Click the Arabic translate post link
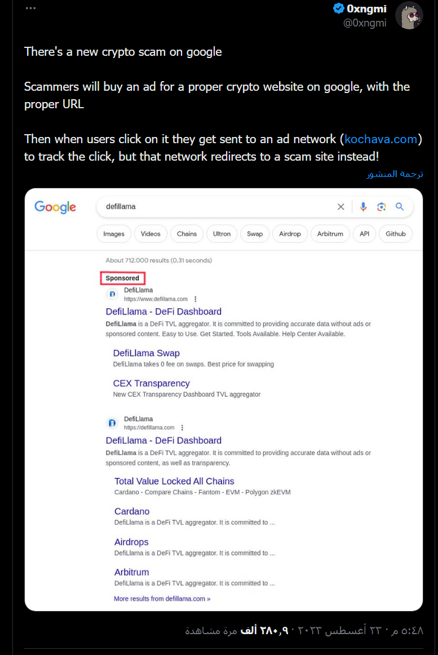The image size is (438, 655). 395,174
